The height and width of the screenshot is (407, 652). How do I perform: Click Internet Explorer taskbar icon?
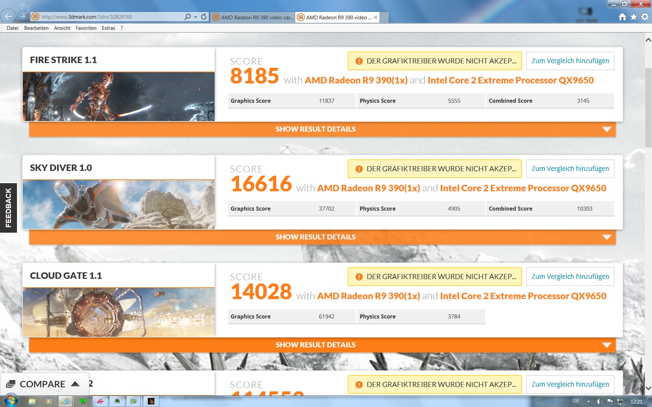coord(65,401)
